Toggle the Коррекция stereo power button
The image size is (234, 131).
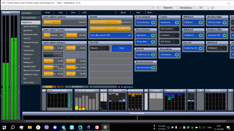[x=177, y=22]
